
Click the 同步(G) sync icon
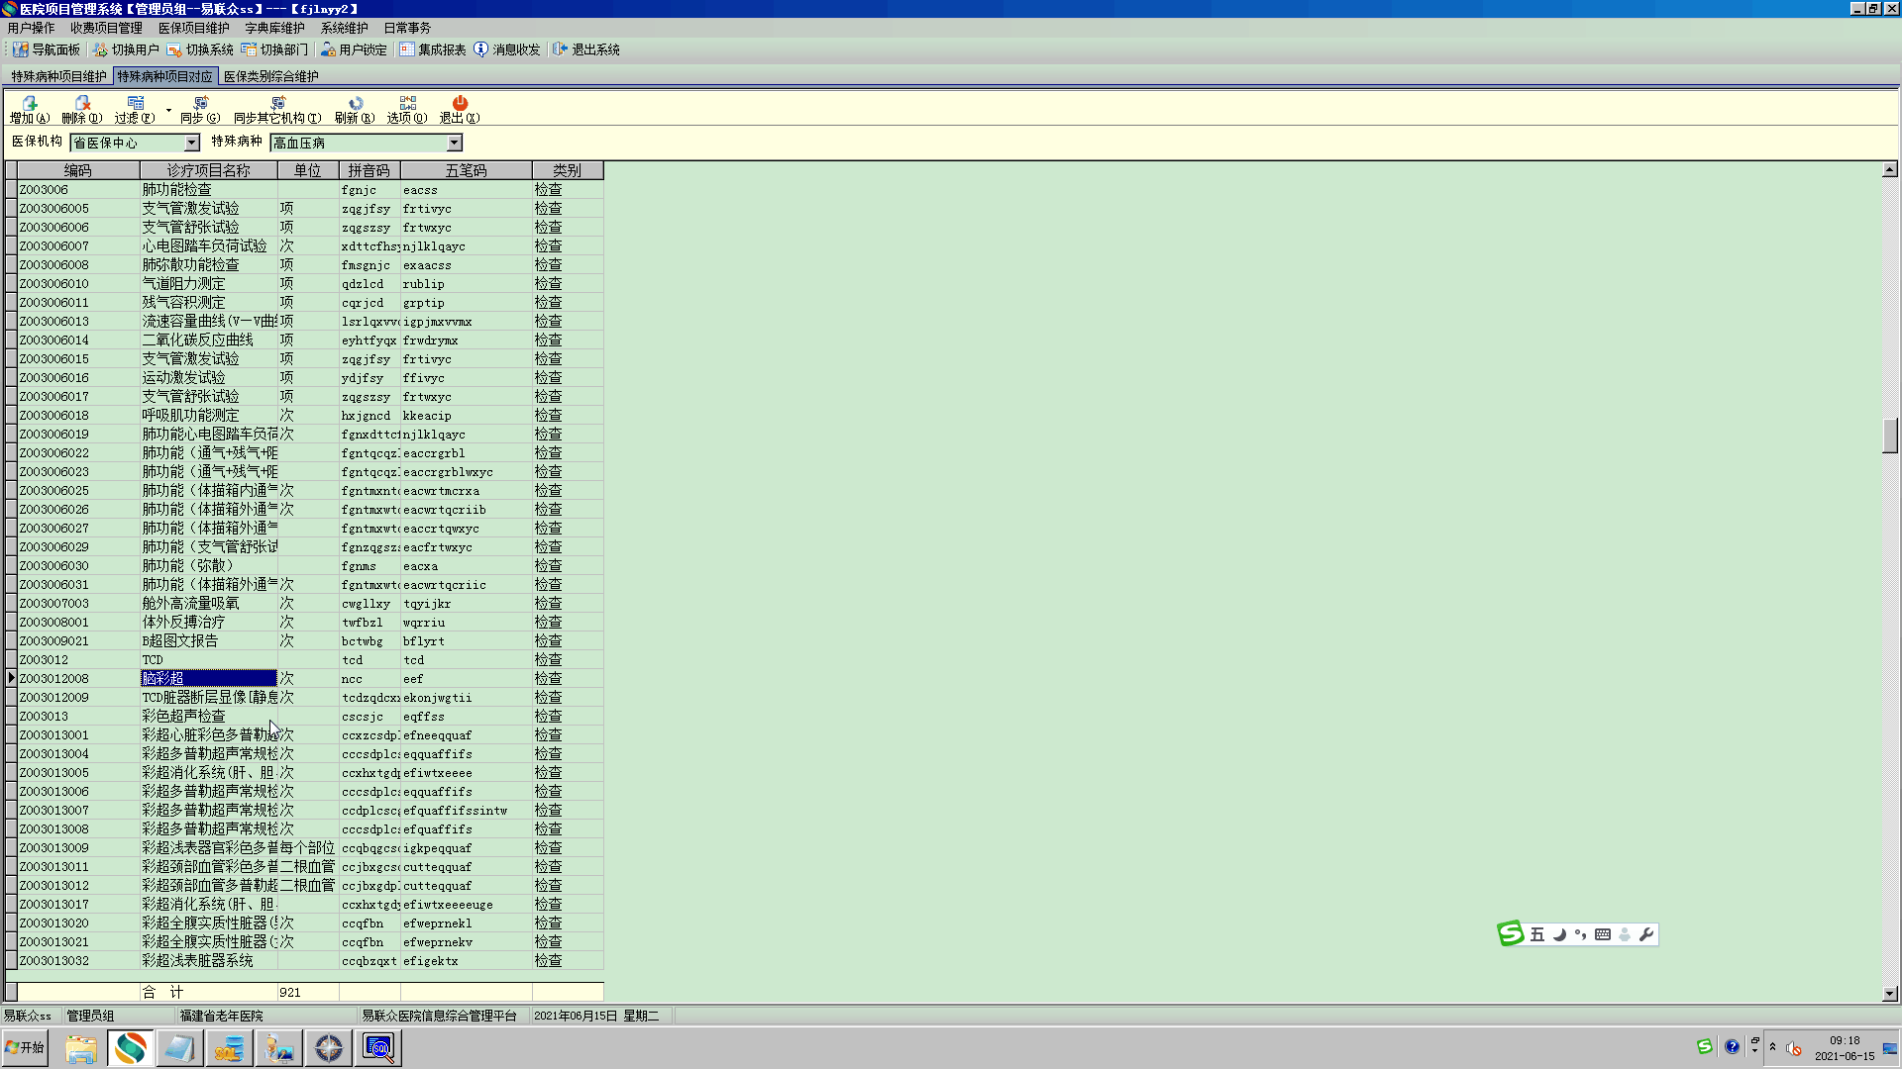coord(200,103)
